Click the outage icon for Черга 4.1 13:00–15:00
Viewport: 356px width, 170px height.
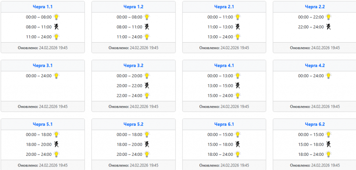238,86
